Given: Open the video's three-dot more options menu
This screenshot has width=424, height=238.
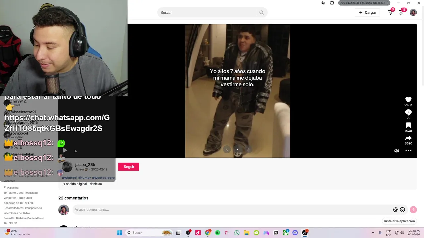Looking at the screenshot, I should click(x=409, y=151).
